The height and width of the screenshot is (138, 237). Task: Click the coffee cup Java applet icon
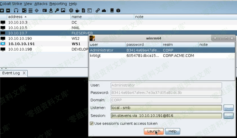pyautogui.click(x=77, y=10)
